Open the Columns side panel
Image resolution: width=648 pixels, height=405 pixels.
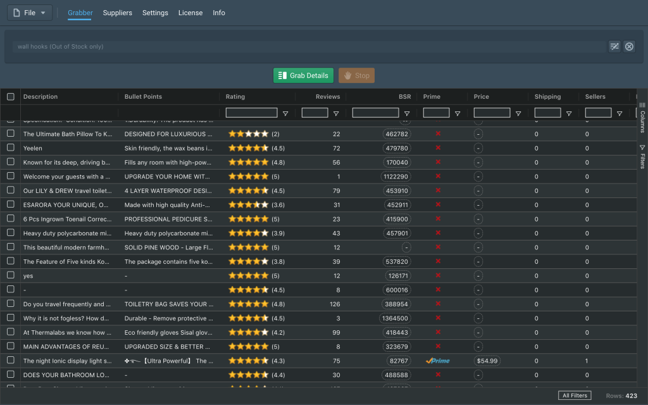642,117
